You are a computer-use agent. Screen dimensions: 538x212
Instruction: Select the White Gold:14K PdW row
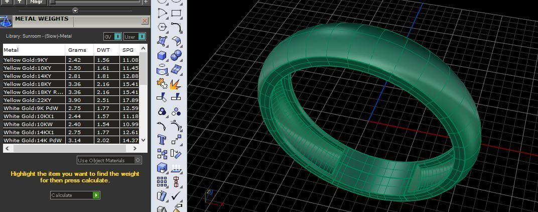click(x=71, y=140)
